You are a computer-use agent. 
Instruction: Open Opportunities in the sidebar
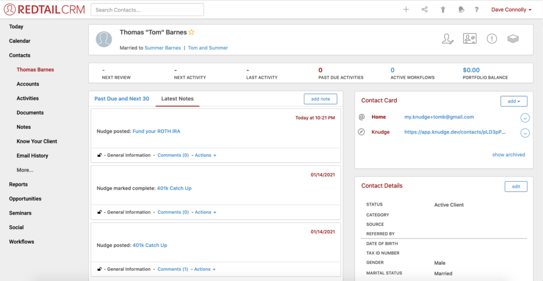coord(25,199)
